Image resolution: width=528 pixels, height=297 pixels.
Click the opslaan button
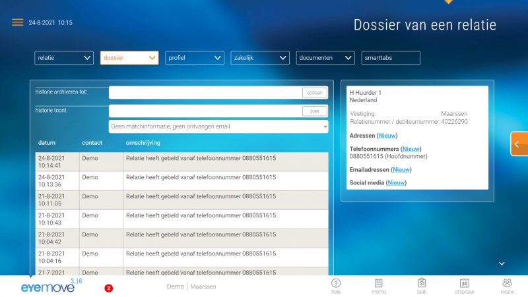(315, 93)
